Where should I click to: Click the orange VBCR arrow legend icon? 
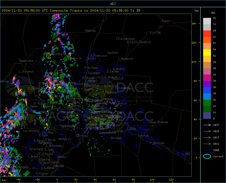click(x=207, y=131)
